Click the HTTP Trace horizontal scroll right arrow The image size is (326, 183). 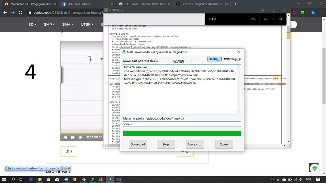coord(285,146)
